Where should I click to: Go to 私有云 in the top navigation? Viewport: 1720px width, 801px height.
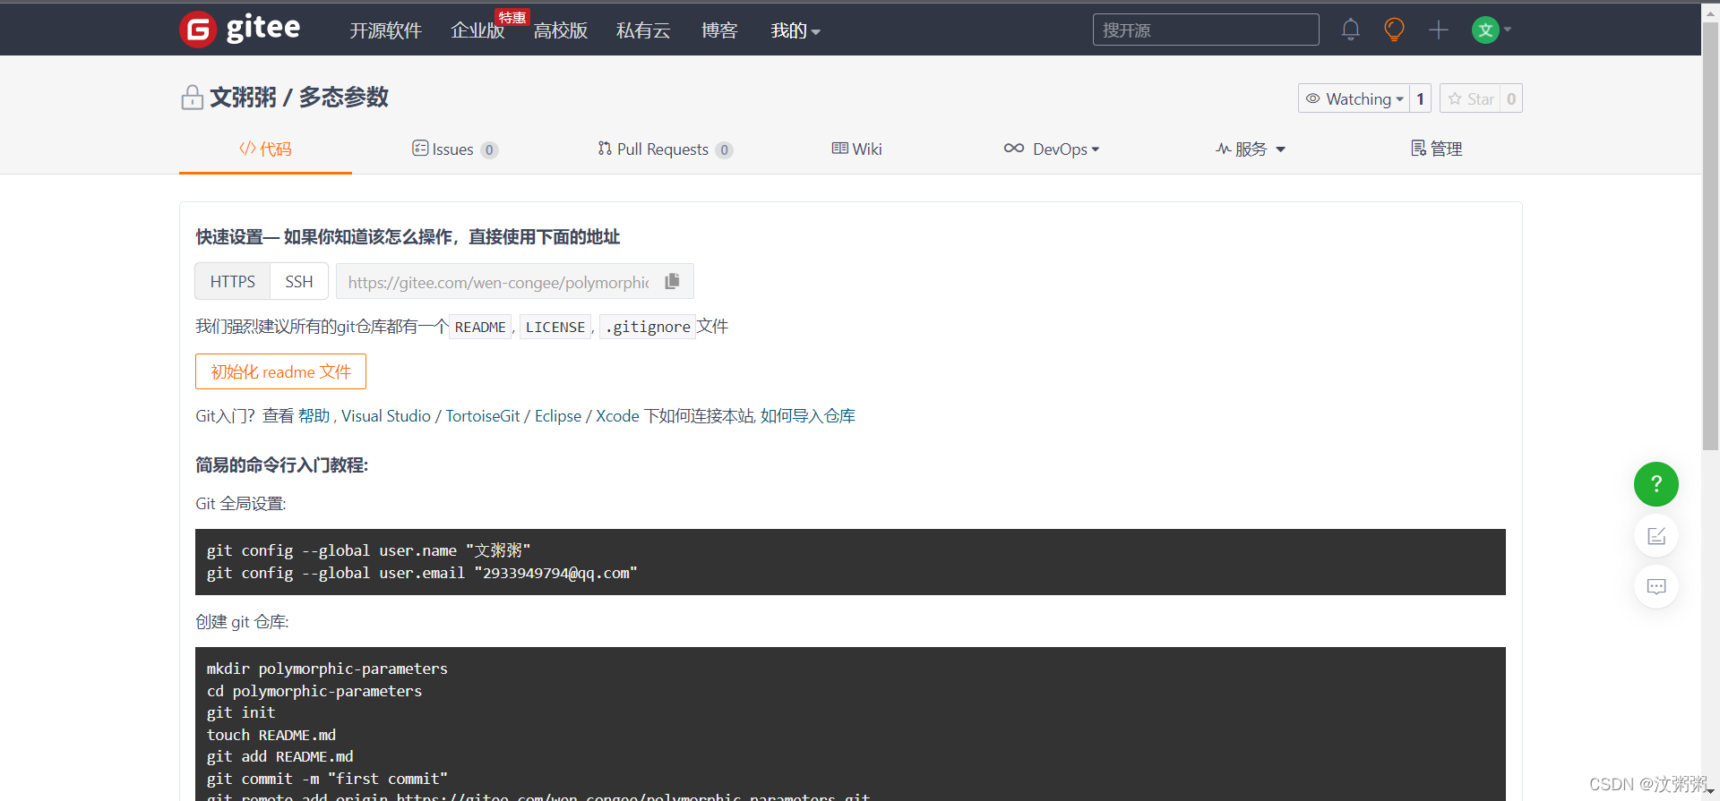pos(643,30)
